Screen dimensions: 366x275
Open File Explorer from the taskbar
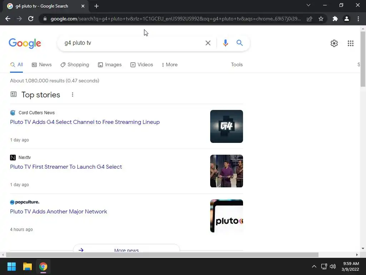[x=27, y=266]
